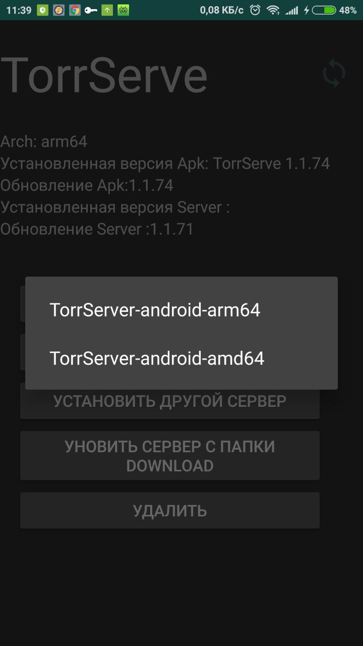Screen dimensions: 363x646
Task: Tap the TorrServe title text
Action: click(104, 75)
